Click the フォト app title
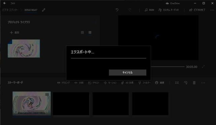This screenshot has width=216, height=125. pos(13,3)
